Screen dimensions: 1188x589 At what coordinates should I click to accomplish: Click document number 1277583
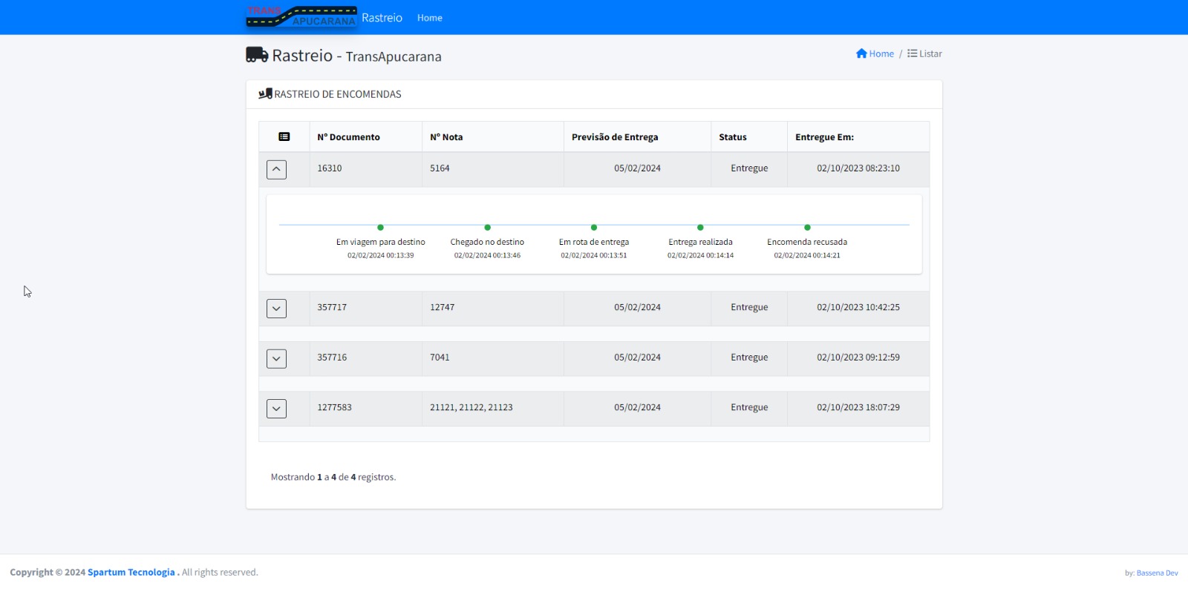[334, 407]
